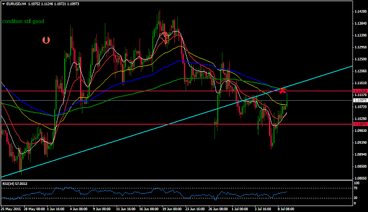The image size is (368, 212).
Task: Click the 23 Jun 16:00 time label
Action: pos(195,208)
